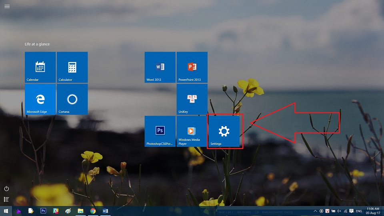Open the Action Center notifications icon
The width and height of the screenshot is (384, 216).
(352, 211)
